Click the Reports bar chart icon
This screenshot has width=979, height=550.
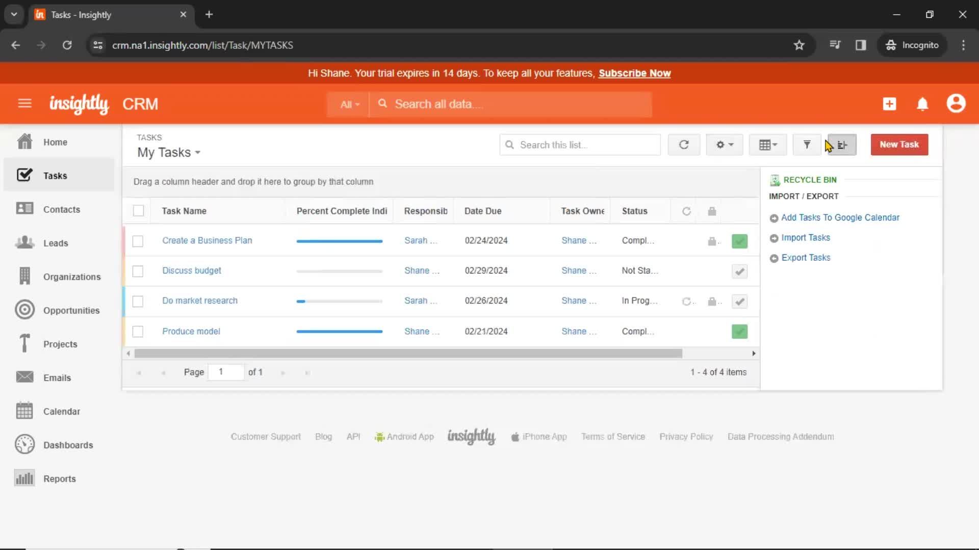[x=24, y=478]
